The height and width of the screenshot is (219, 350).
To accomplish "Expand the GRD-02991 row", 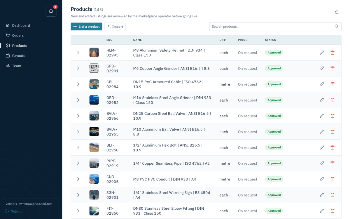I will 78,68.
